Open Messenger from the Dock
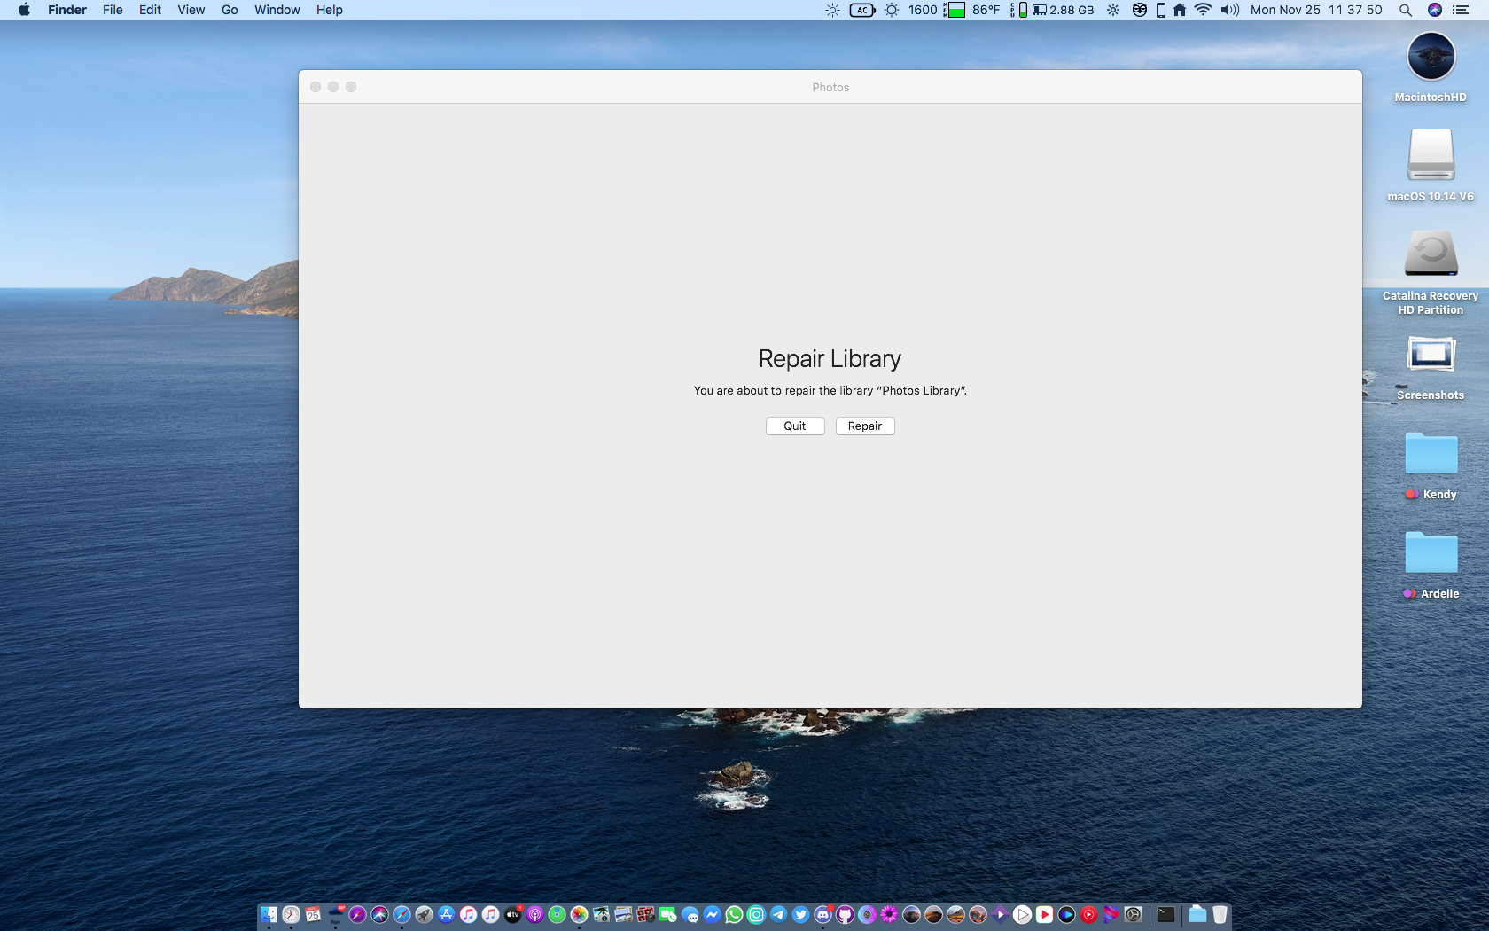 [713, 914]
